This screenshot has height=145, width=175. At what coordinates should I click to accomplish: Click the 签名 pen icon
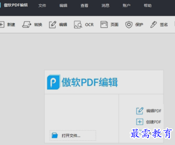[153, 25]
